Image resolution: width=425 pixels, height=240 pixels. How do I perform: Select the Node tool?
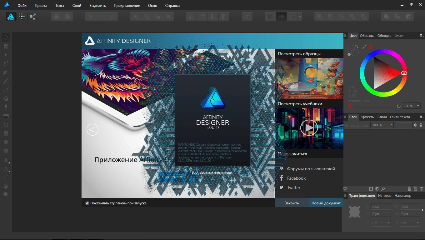(x=6, y=55)
